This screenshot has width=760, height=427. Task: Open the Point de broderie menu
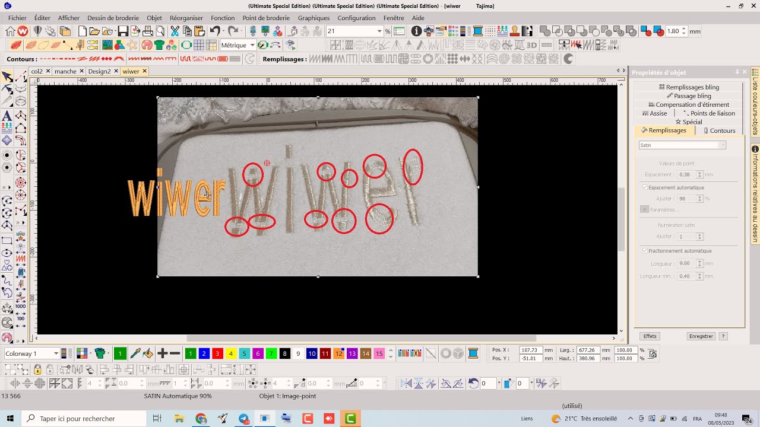(266, 18)
